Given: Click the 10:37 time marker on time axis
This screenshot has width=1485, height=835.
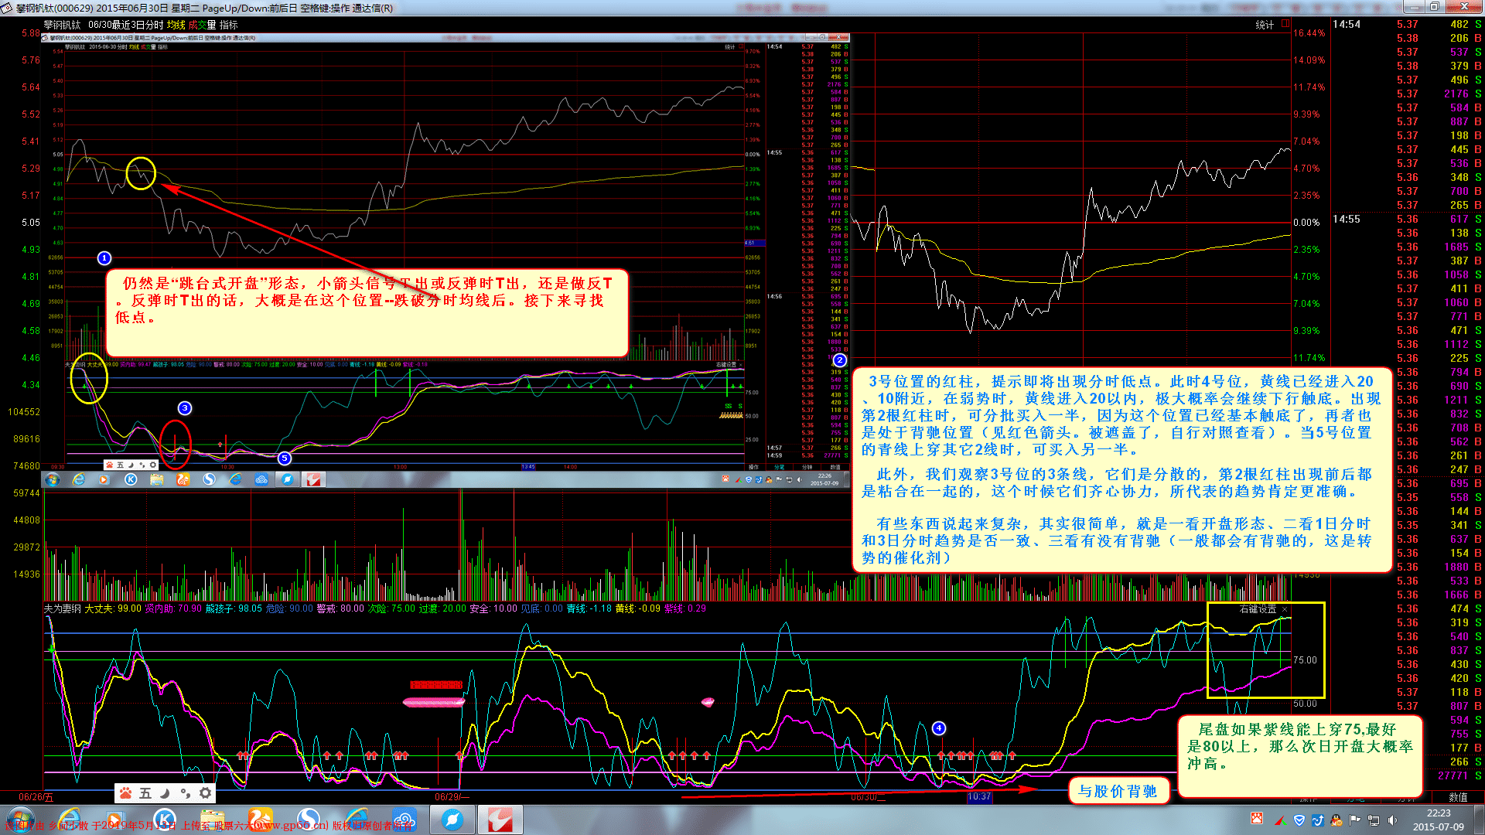Looking at the screenshot, I should point(980,796).
